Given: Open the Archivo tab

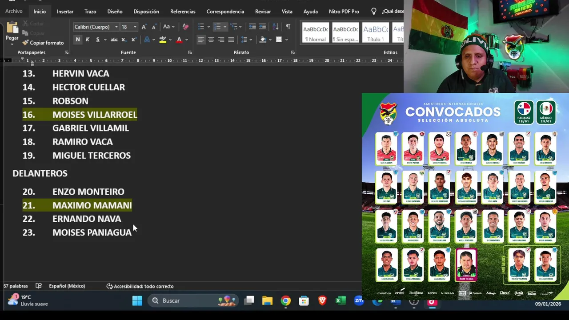Looking at the screenshot, I should pos(14,12).
